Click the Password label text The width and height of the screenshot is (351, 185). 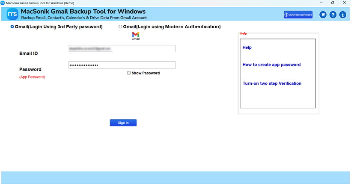[30, 69]
